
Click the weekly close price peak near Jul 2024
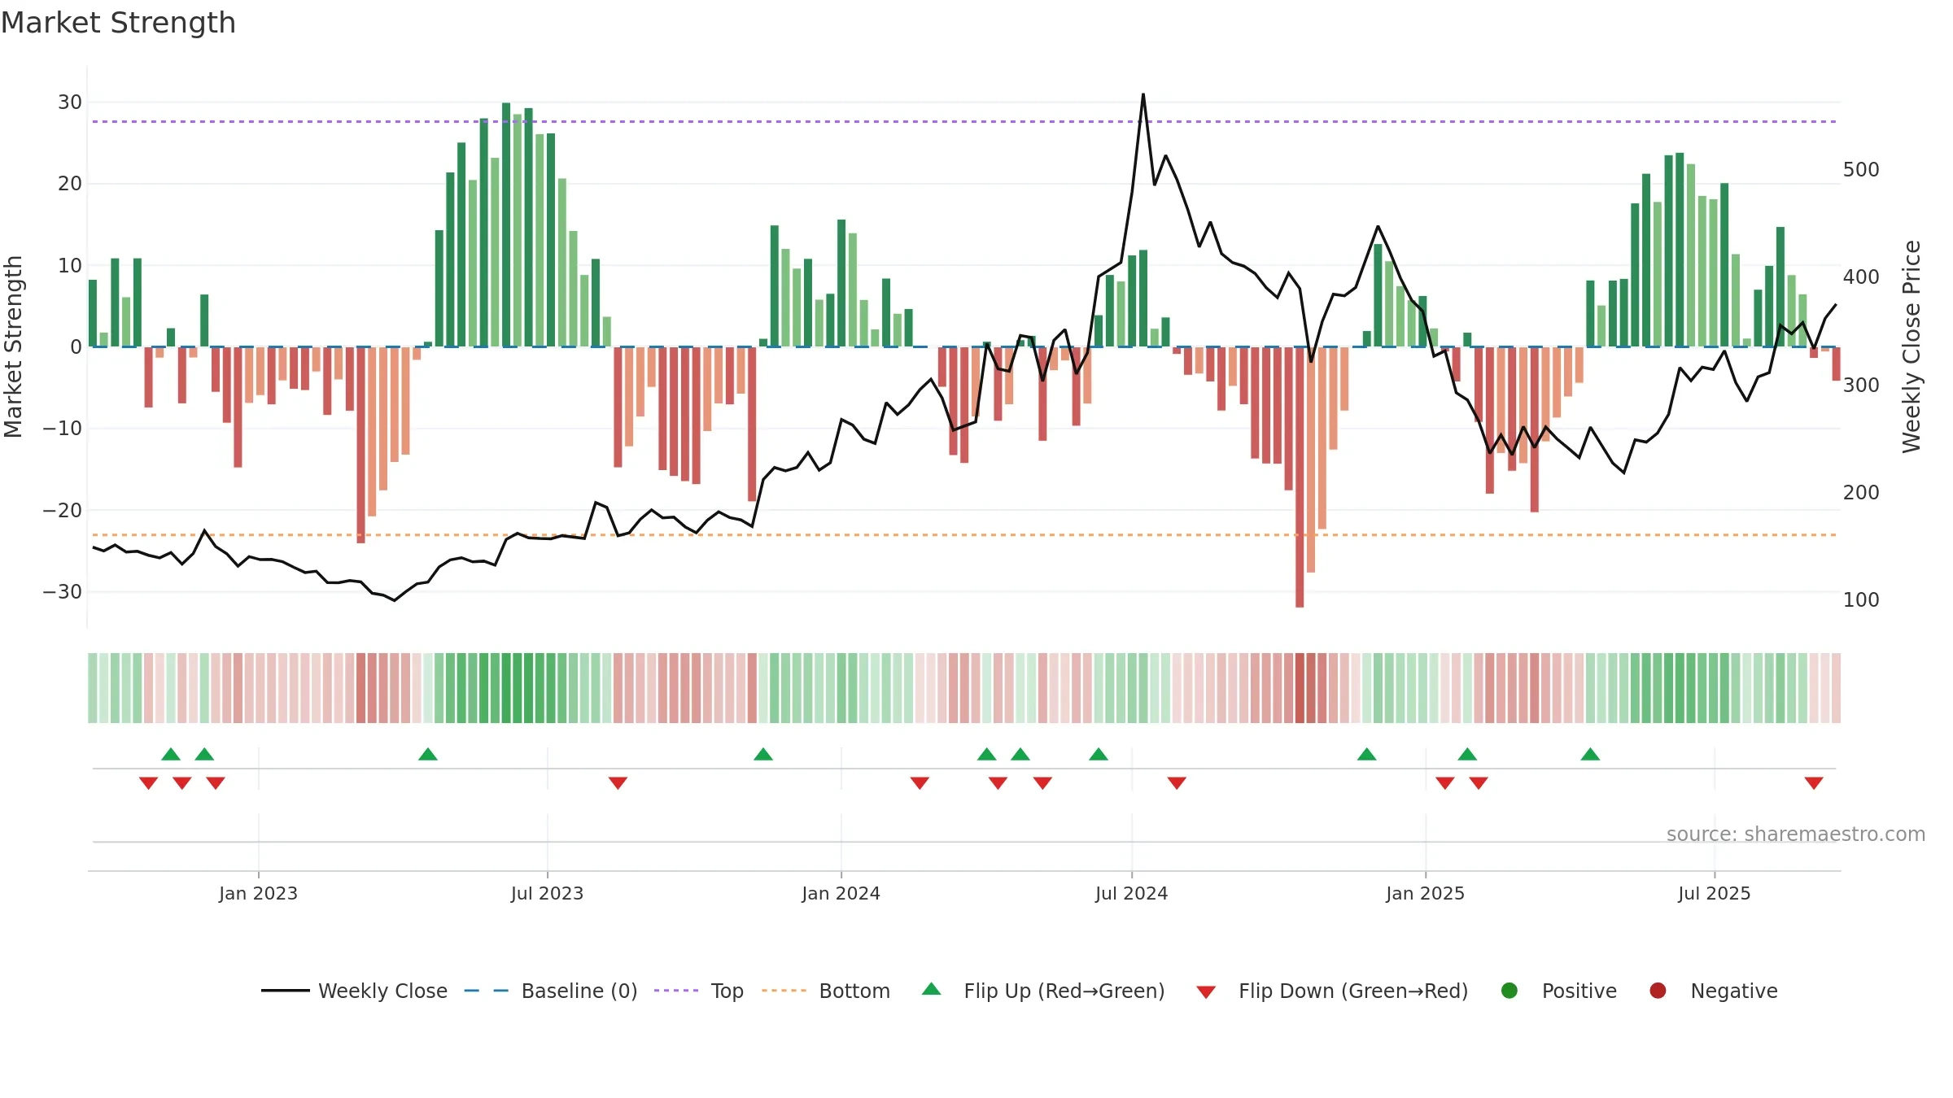coord(1143,94)
